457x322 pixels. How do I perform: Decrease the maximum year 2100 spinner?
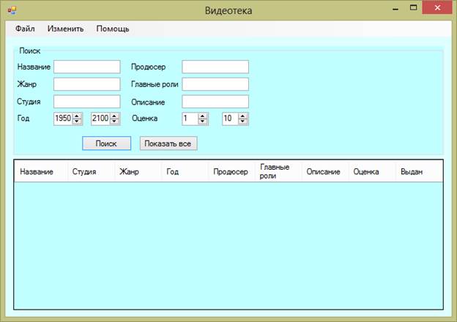[114, 121]
